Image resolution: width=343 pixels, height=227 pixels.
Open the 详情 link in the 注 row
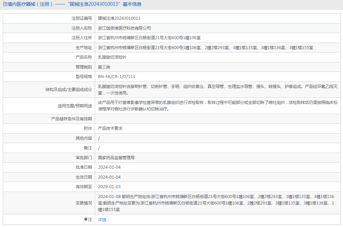tap(102, 220)
